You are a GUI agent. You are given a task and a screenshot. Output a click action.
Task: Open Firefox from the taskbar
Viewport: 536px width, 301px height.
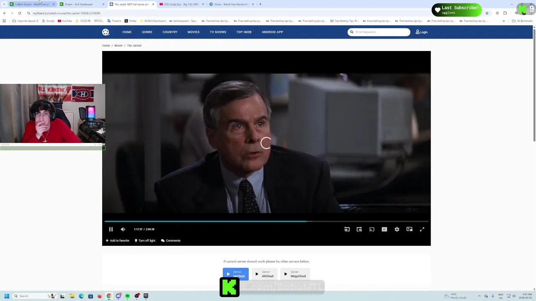click(x=100, y=296)
